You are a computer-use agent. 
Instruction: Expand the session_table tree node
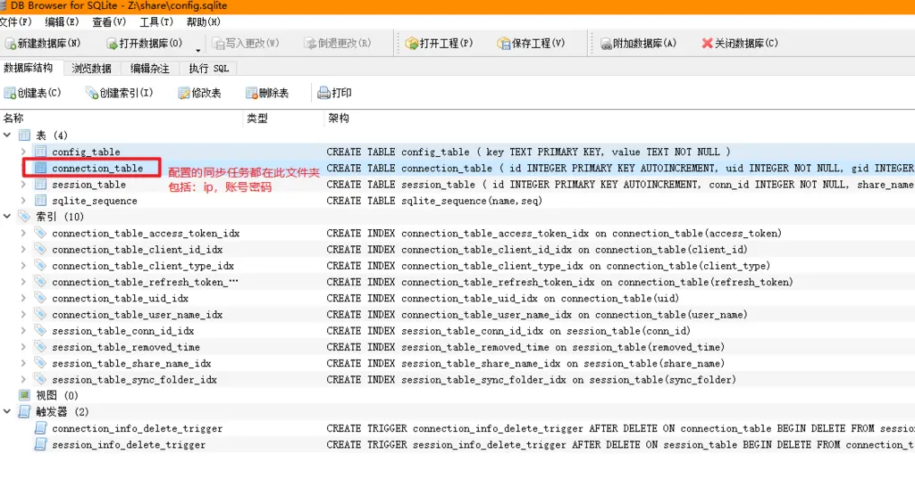[24, 185]
